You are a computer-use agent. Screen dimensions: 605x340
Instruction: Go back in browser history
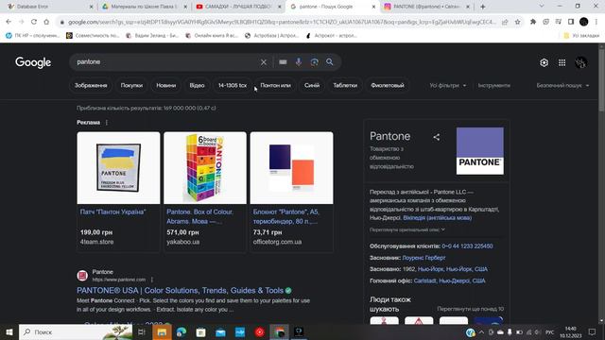9,22
